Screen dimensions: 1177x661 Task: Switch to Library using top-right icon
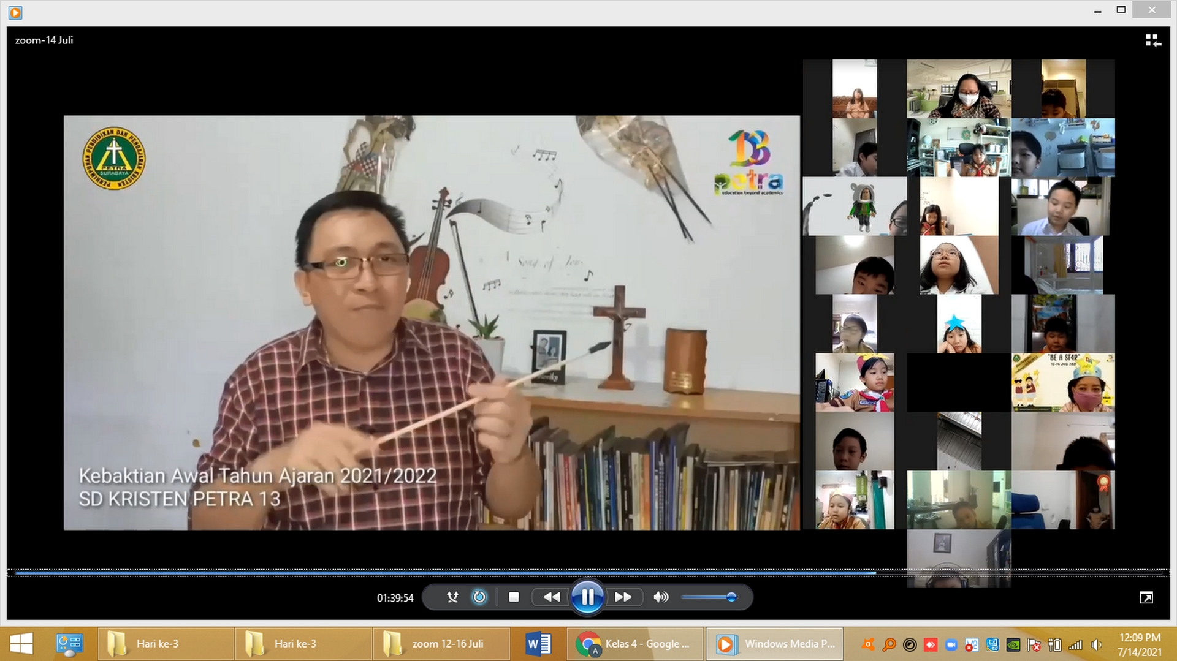[1152, 40]
